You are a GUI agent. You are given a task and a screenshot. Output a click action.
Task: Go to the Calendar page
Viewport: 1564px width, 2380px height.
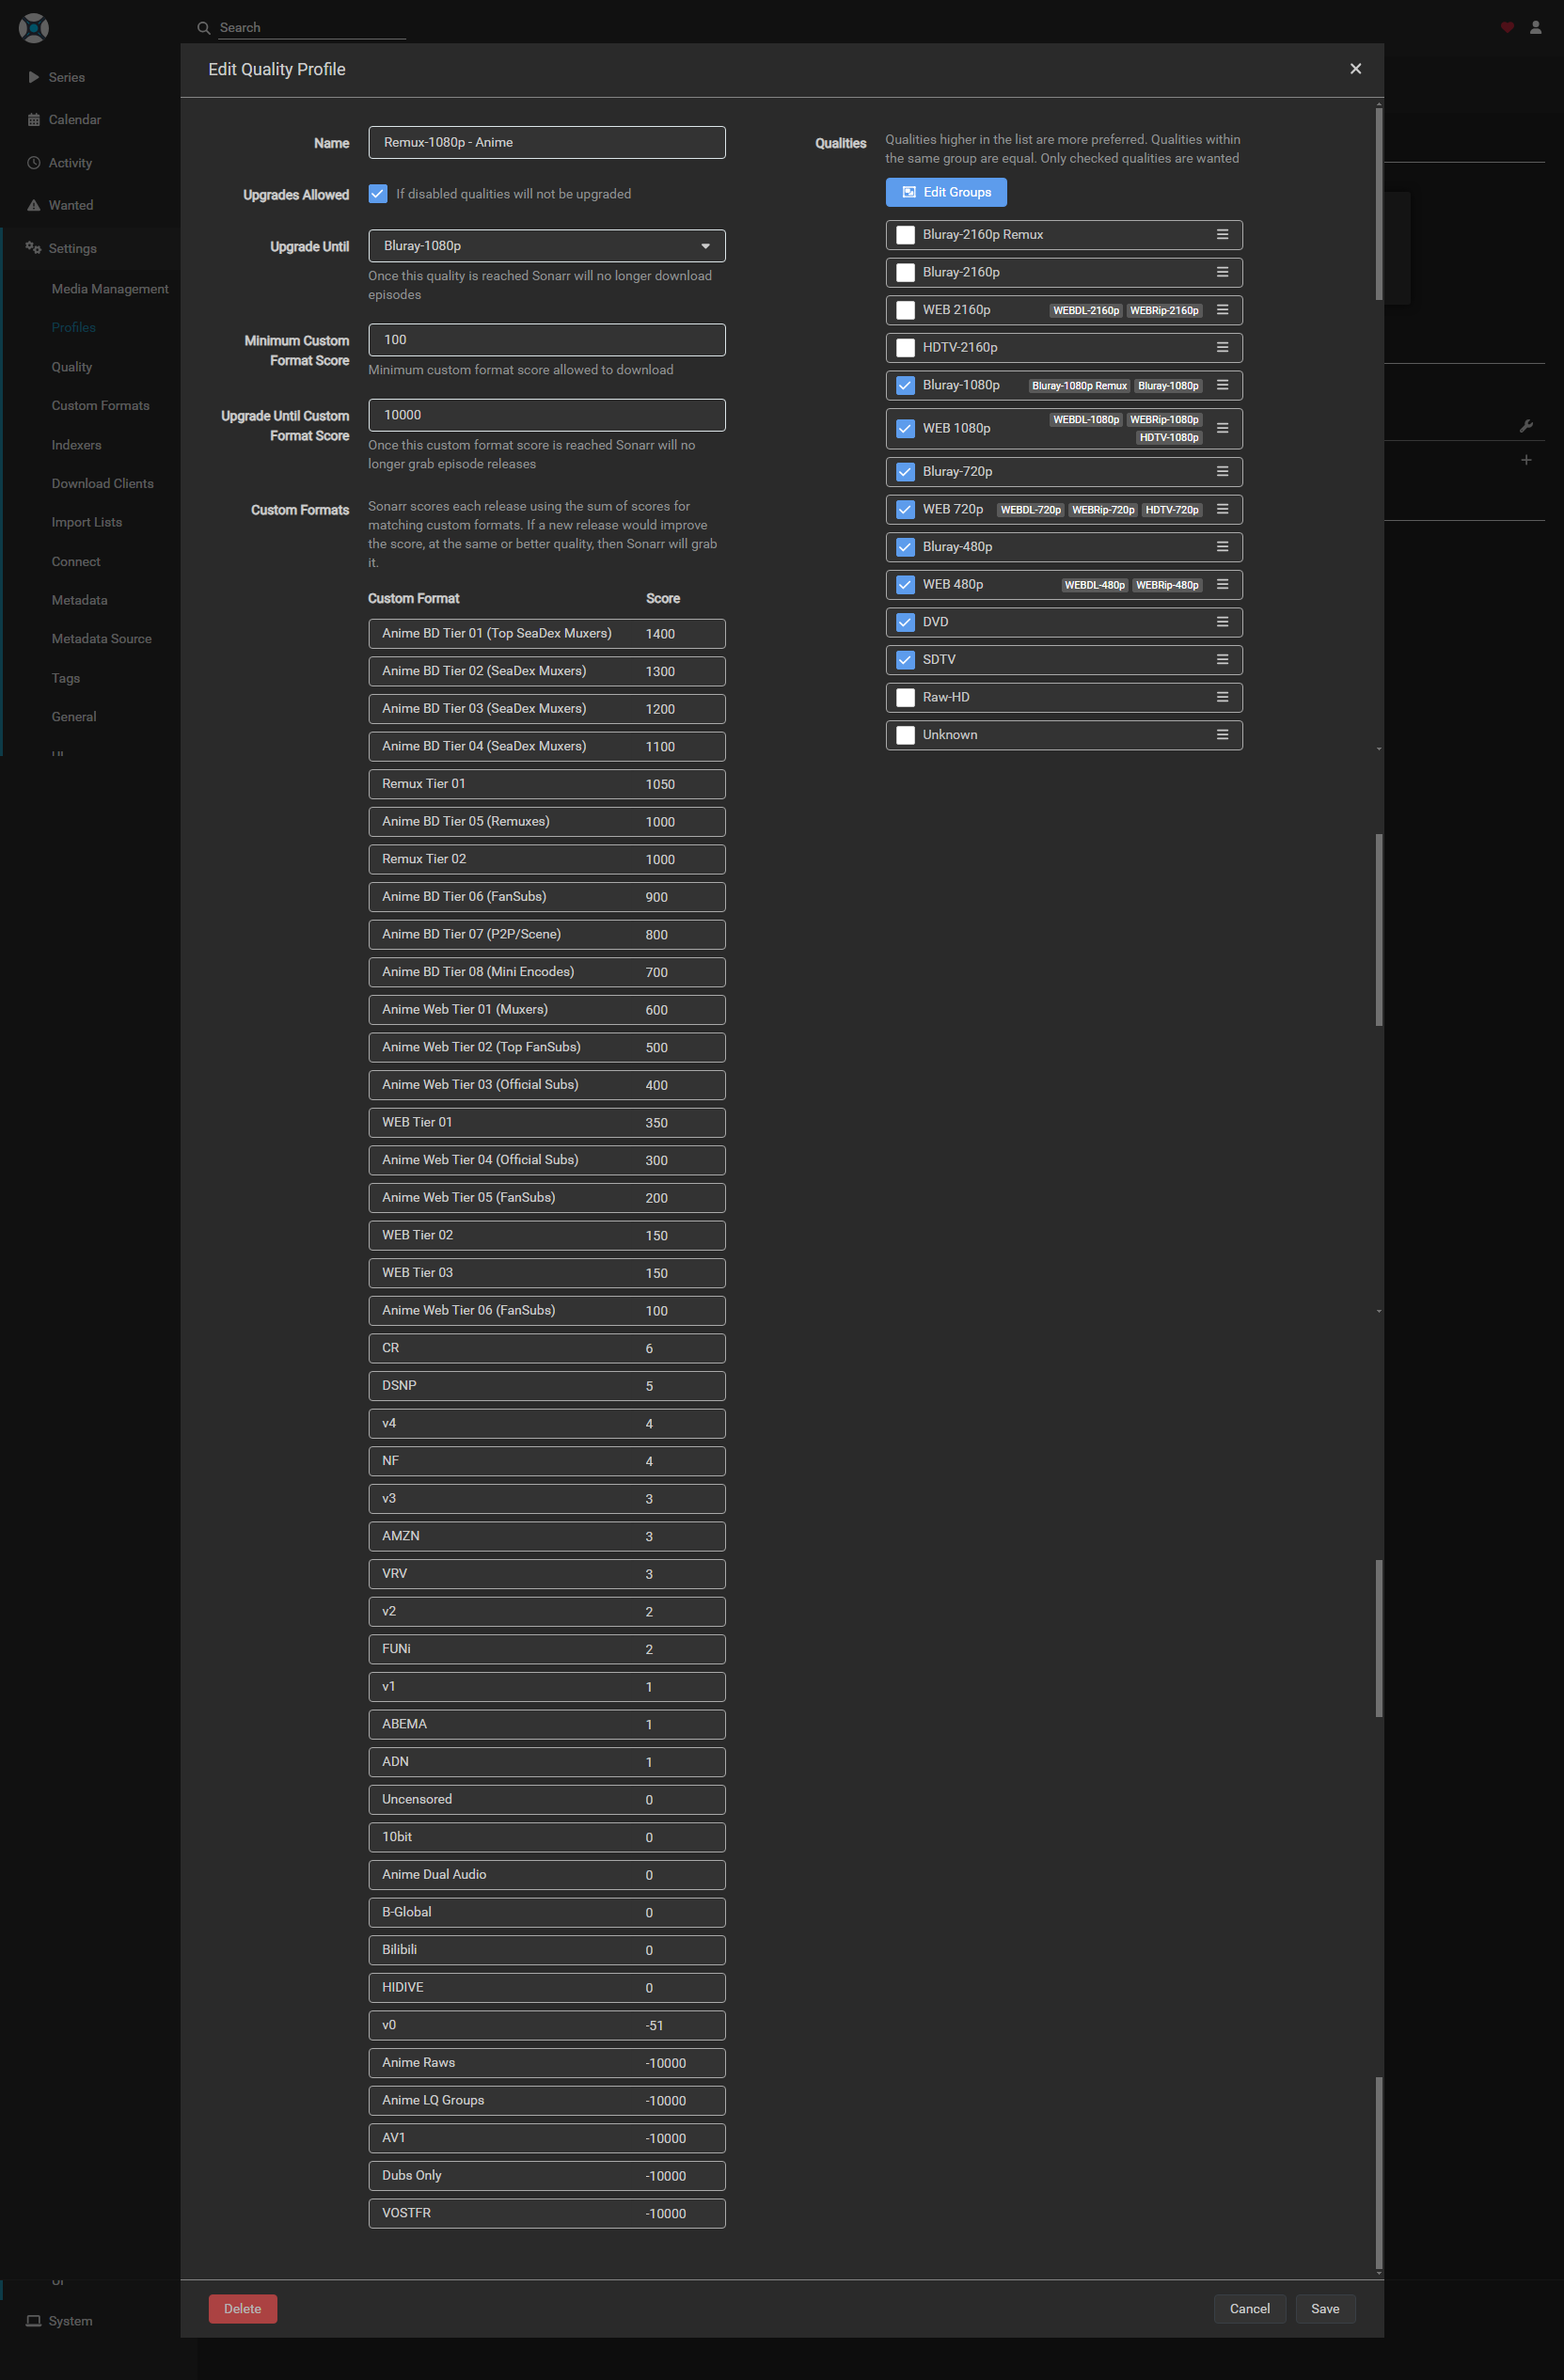pos(74,120)
